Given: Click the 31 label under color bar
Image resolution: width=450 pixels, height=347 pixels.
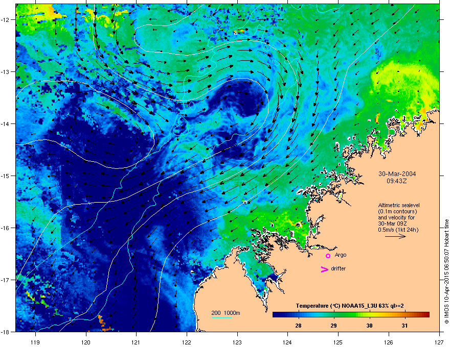Looking at the screenshot, I should tap(404, 326).
